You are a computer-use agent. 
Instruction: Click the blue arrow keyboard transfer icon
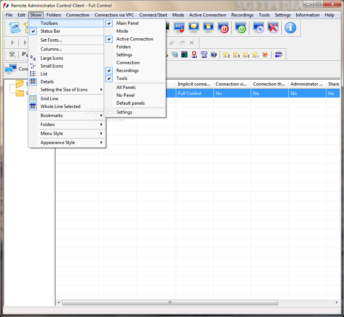point(278,55)
